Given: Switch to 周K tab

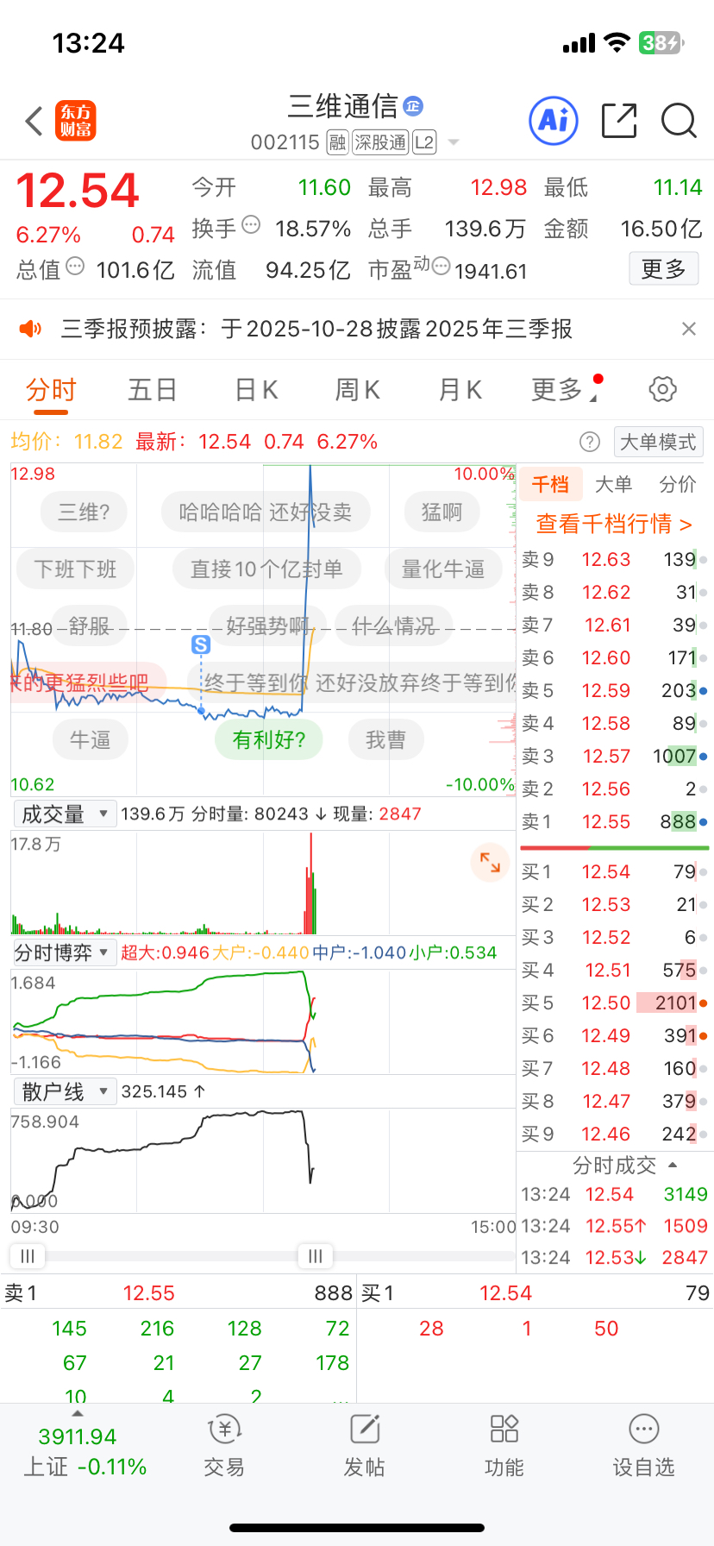Looking at the screenshot, I should 357,390.
